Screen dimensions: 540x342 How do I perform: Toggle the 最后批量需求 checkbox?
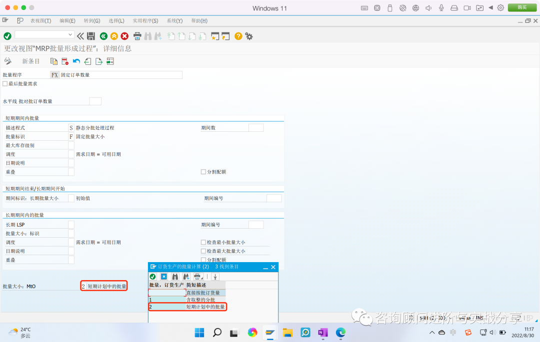coord(5,83)
